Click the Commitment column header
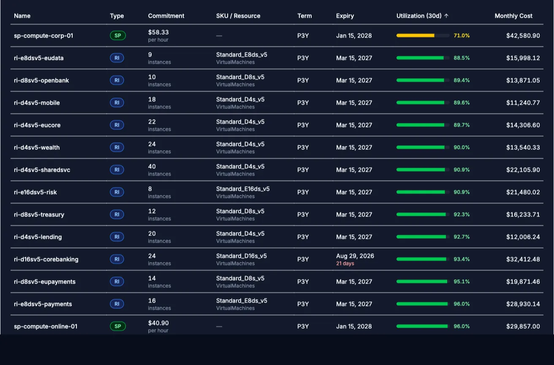Viewport: 554px width, 365px height. pos(166,16)
